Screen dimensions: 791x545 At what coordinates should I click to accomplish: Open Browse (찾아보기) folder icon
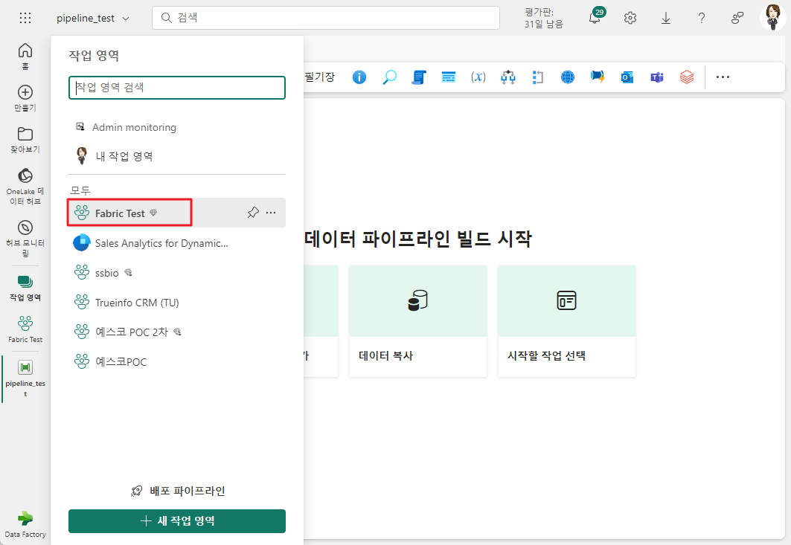tap(25, 141)
